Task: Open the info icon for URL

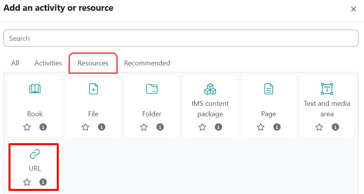Action: click(43, 182)
